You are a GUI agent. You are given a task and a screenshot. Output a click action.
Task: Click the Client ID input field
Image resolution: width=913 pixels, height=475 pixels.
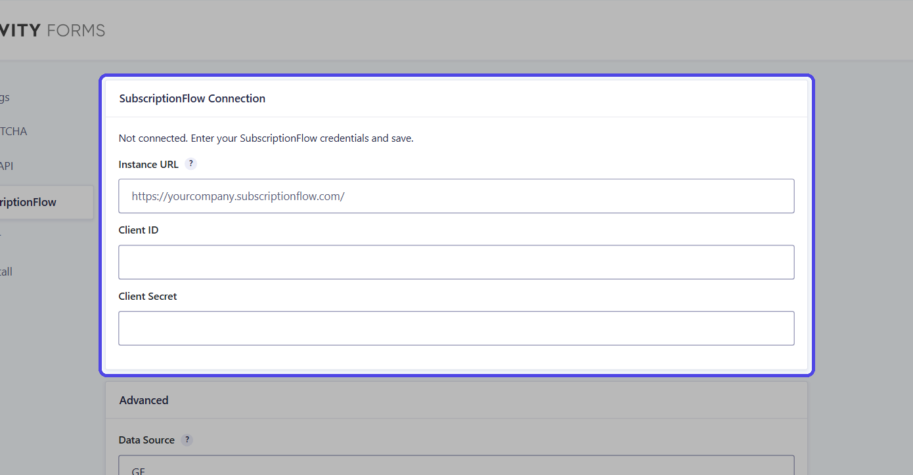[x=456, y=262]
